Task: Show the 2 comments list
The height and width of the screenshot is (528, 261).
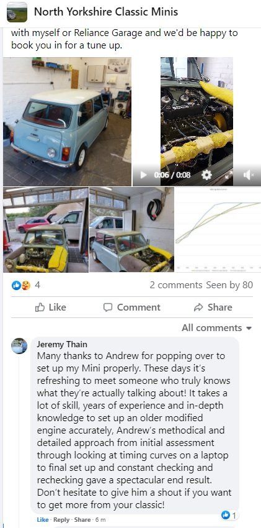Action: click(176, 285)
